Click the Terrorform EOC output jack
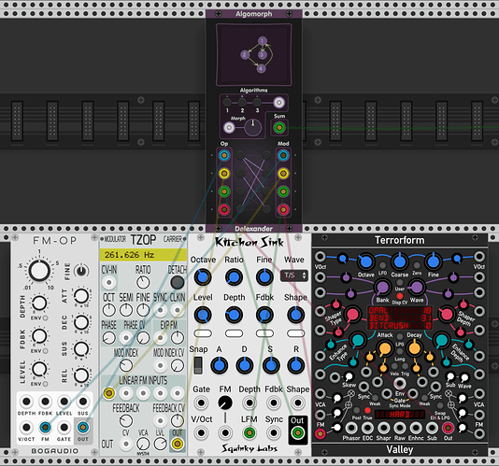This screenshot has width=499, height=466. coord(367,428)
